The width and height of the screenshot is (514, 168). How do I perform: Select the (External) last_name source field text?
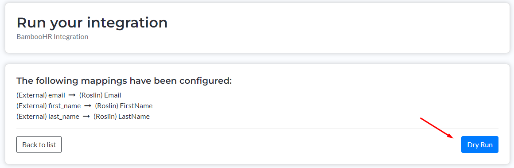tap(48, 117)
